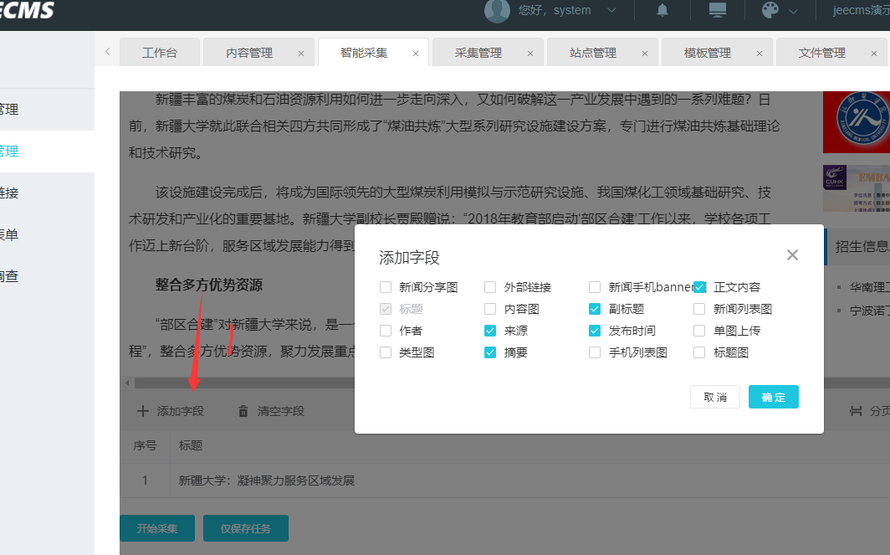Select row 新疆大学：凝神聚力服务区域发展

pos(504,480)
